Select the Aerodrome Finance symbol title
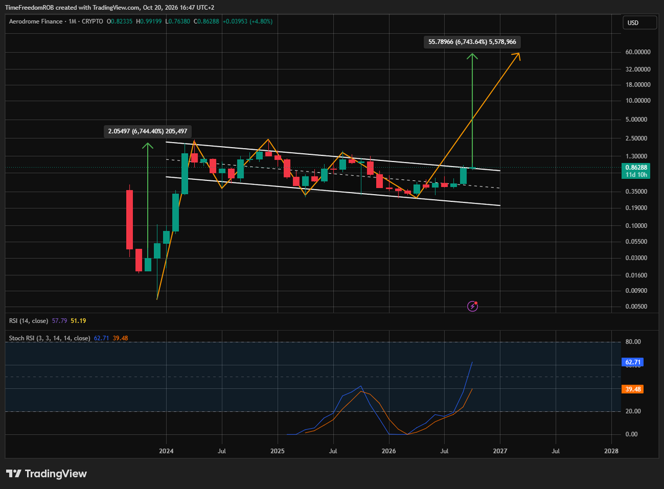664x489 pixels. pos(35,22)
